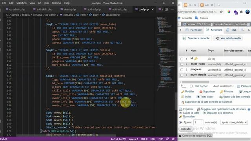Open the Edit menu in VS Code
This screenshot has width=251, height=141.
click(11, 3)
